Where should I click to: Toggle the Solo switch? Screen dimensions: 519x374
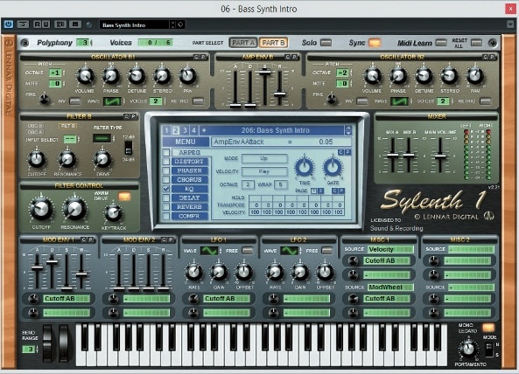pos(326,43)
